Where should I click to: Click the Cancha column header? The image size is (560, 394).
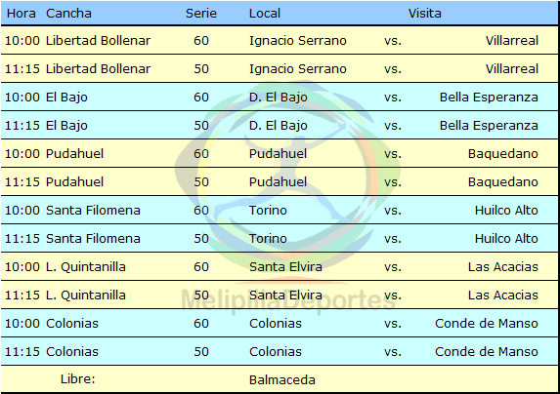[x=68, y=14]
